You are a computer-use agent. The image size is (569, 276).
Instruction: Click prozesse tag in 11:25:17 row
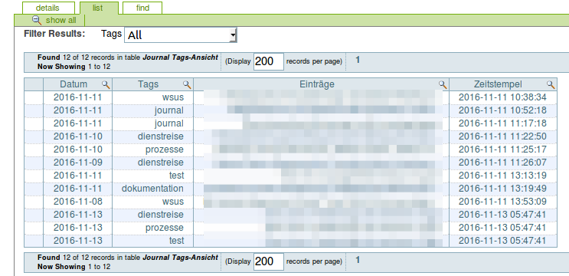[165, 149]
